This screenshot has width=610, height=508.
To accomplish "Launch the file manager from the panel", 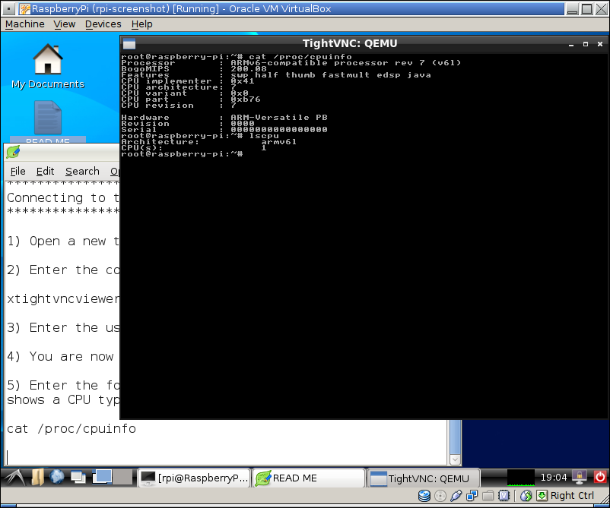I will [x=38, y=478].
